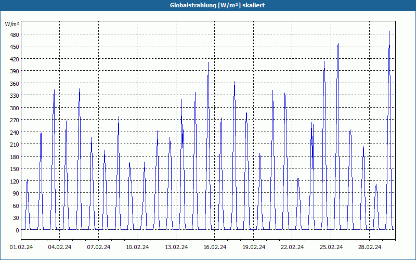Screen dimensions: 416x260
Task: Click the date label '28.02.24'
Action: pyautogui.click(x=370, y=247)
